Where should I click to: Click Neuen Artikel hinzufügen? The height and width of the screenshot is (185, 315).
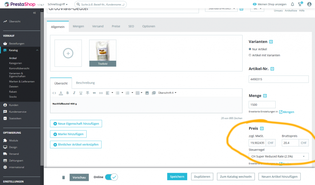tap(279, 177)
